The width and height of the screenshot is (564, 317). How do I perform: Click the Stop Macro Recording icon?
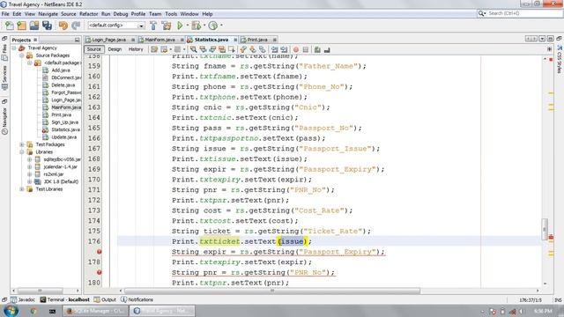[306, 49]
